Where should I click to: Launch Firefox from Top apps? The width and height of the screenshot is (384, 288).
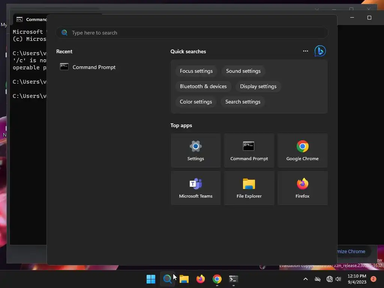[x=303, y=188]
